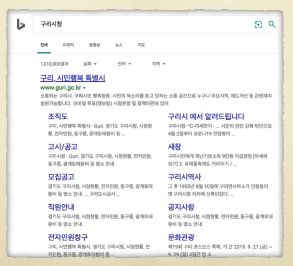
Task: Click the magnifier search icon
Action: pyautogui.click(x=272, y=24)
